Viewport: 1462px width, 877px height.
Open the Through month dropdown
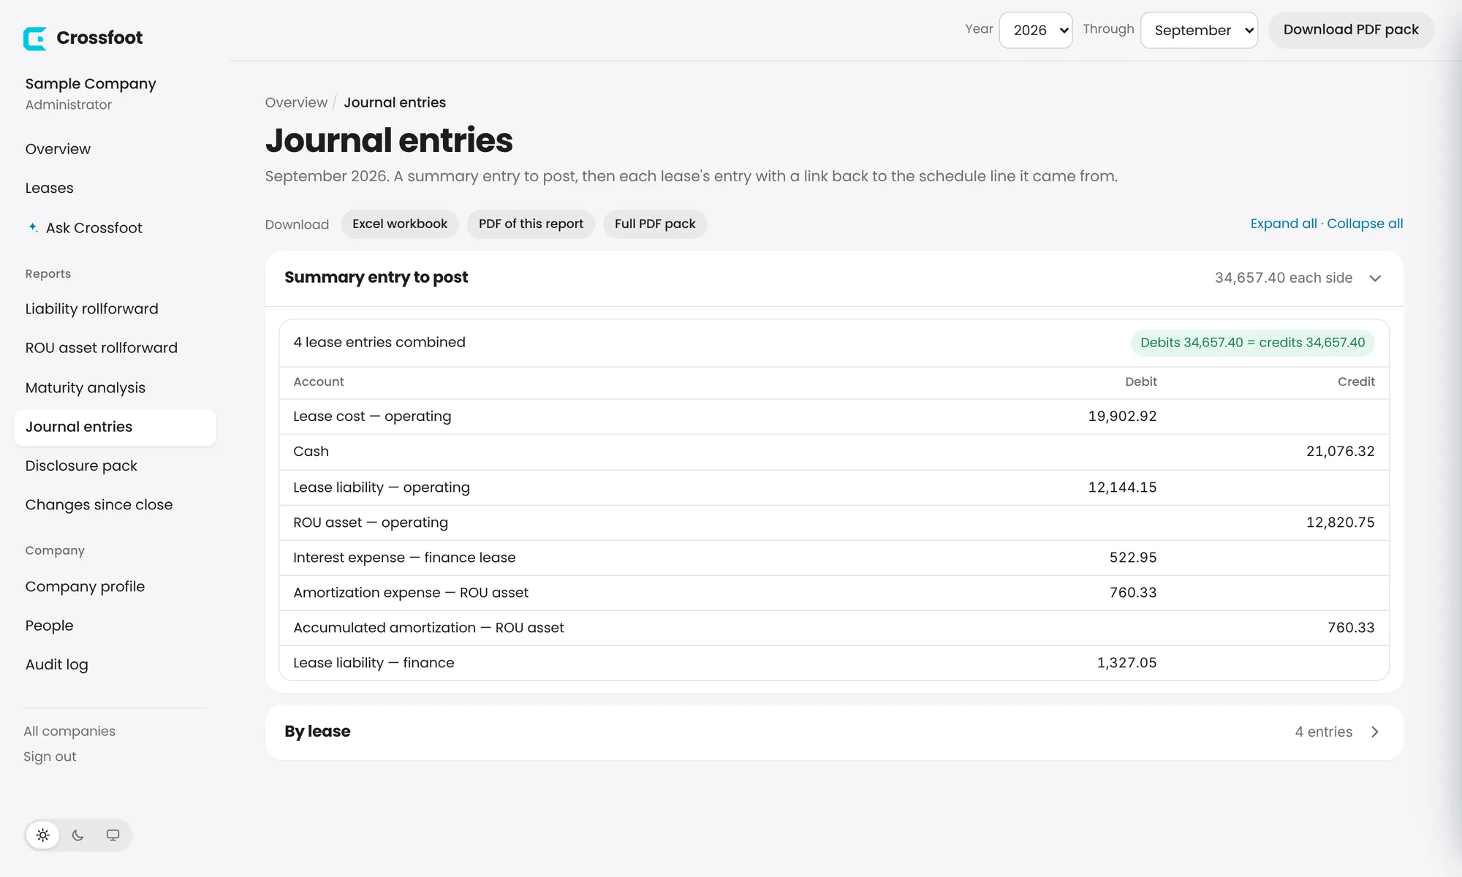(x=1199, y=30)
